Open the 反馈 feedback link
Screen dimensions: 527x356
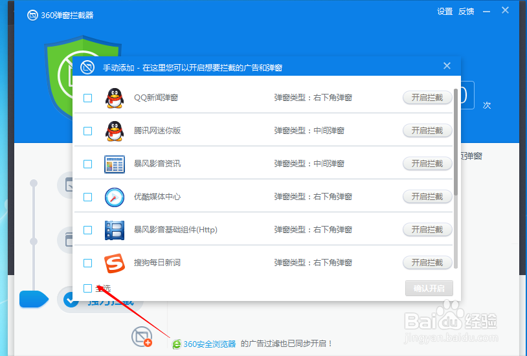point(466,12)
